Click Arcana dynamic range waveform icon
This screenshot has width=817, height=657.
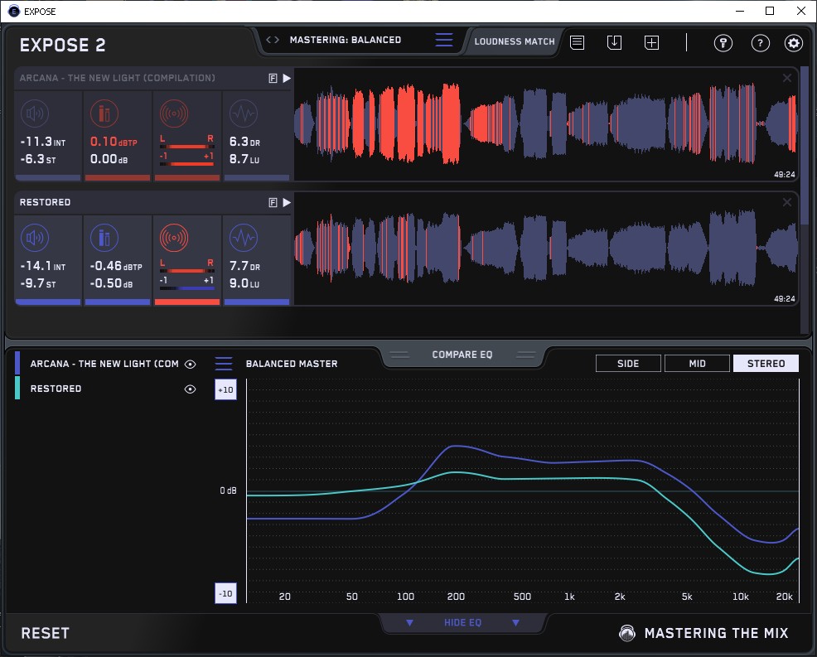pos(244,113)
